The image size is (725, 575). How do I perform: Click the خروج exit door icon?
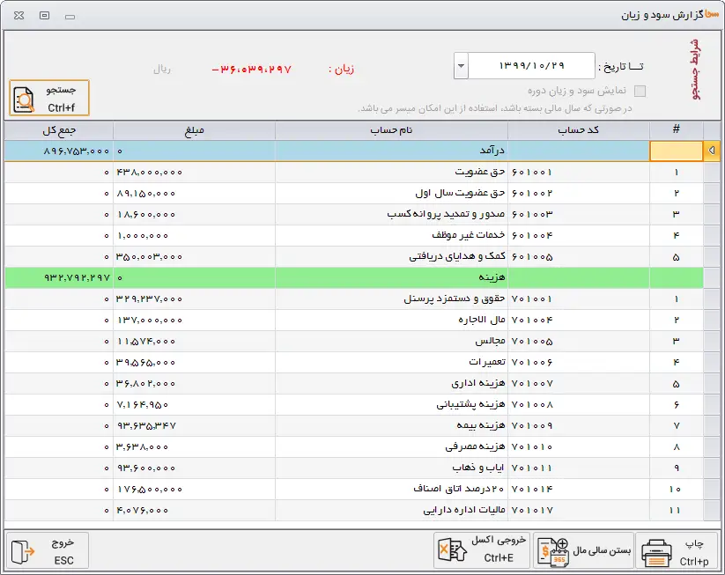pos(24,552)
